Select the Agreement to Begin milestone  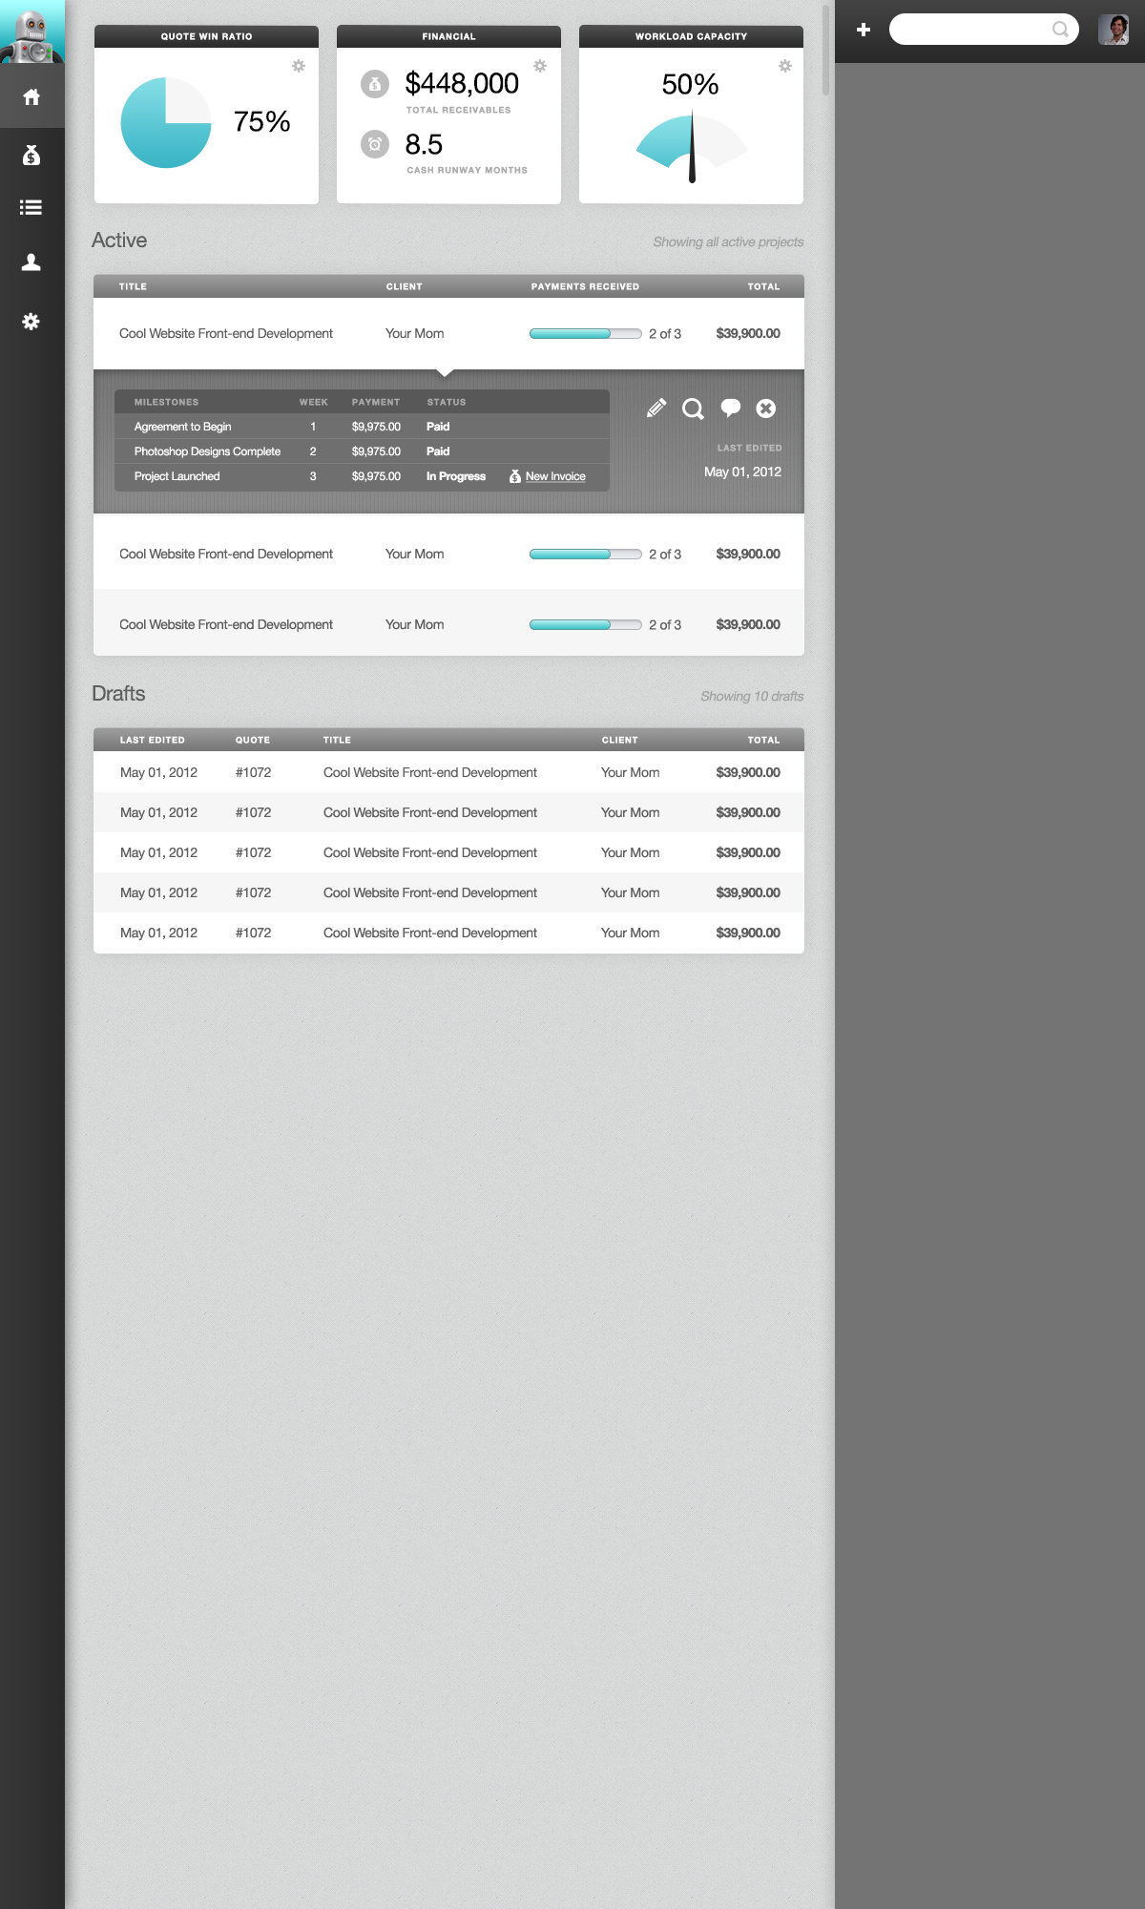click(x=182, y=427)
